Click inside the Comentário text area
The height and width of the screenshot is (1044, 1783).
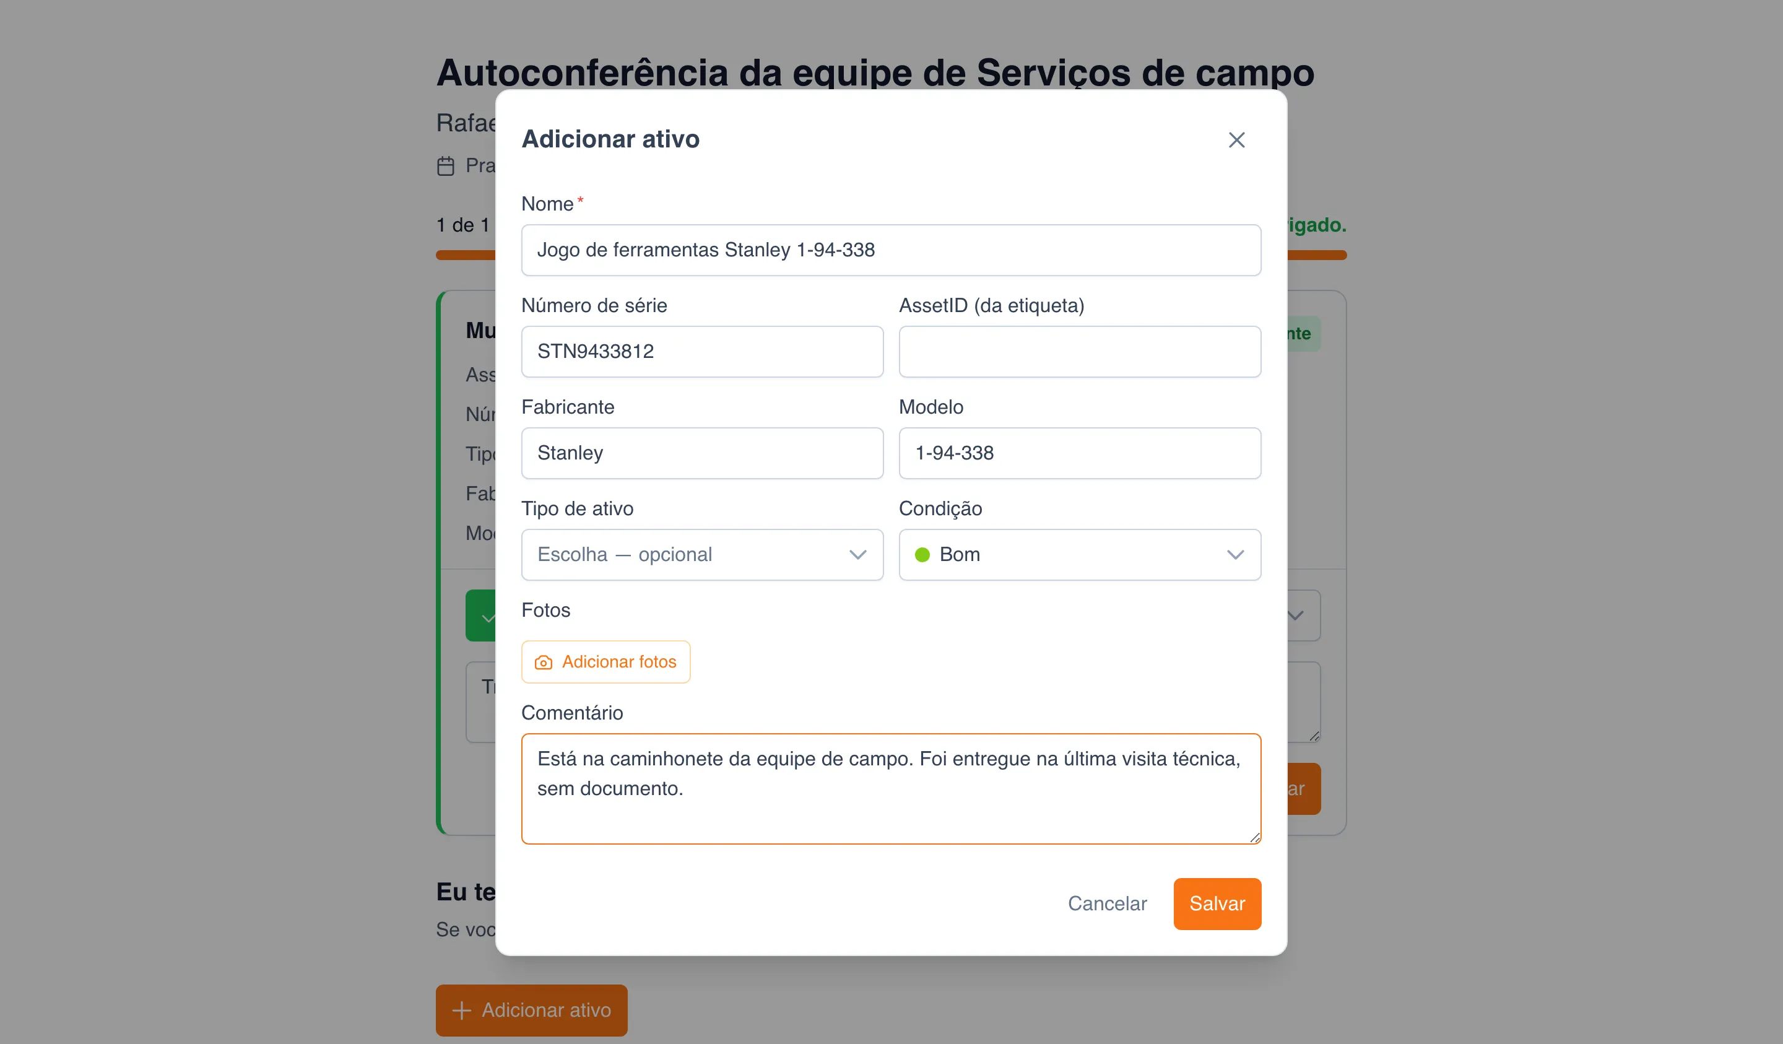click(x=891, y=788)
